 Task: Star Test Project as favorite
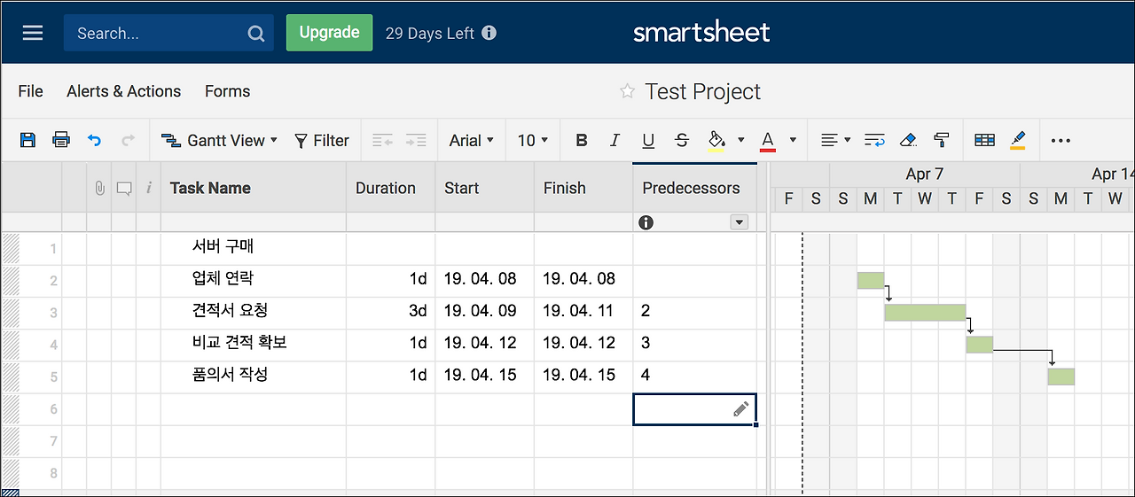pyautogui.click(x=627, y=91)
